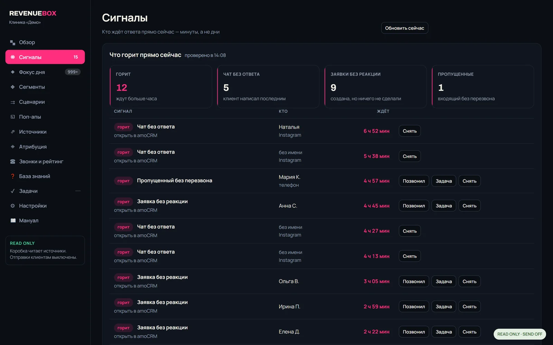Image resolution: width=553 pixels, height=345 pixels.
Task: Click the Поп-апы sidebar icon
Action: coord(13,117)
